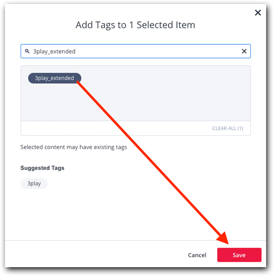Viewport: 274px width, 276px height.
Task: Click the Suggested Tags heading
Action: [42, 168]
